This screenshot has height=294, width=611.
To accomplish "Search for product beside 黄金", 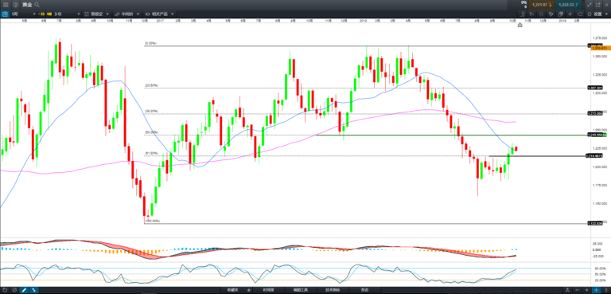I will (x=37, y=5).
